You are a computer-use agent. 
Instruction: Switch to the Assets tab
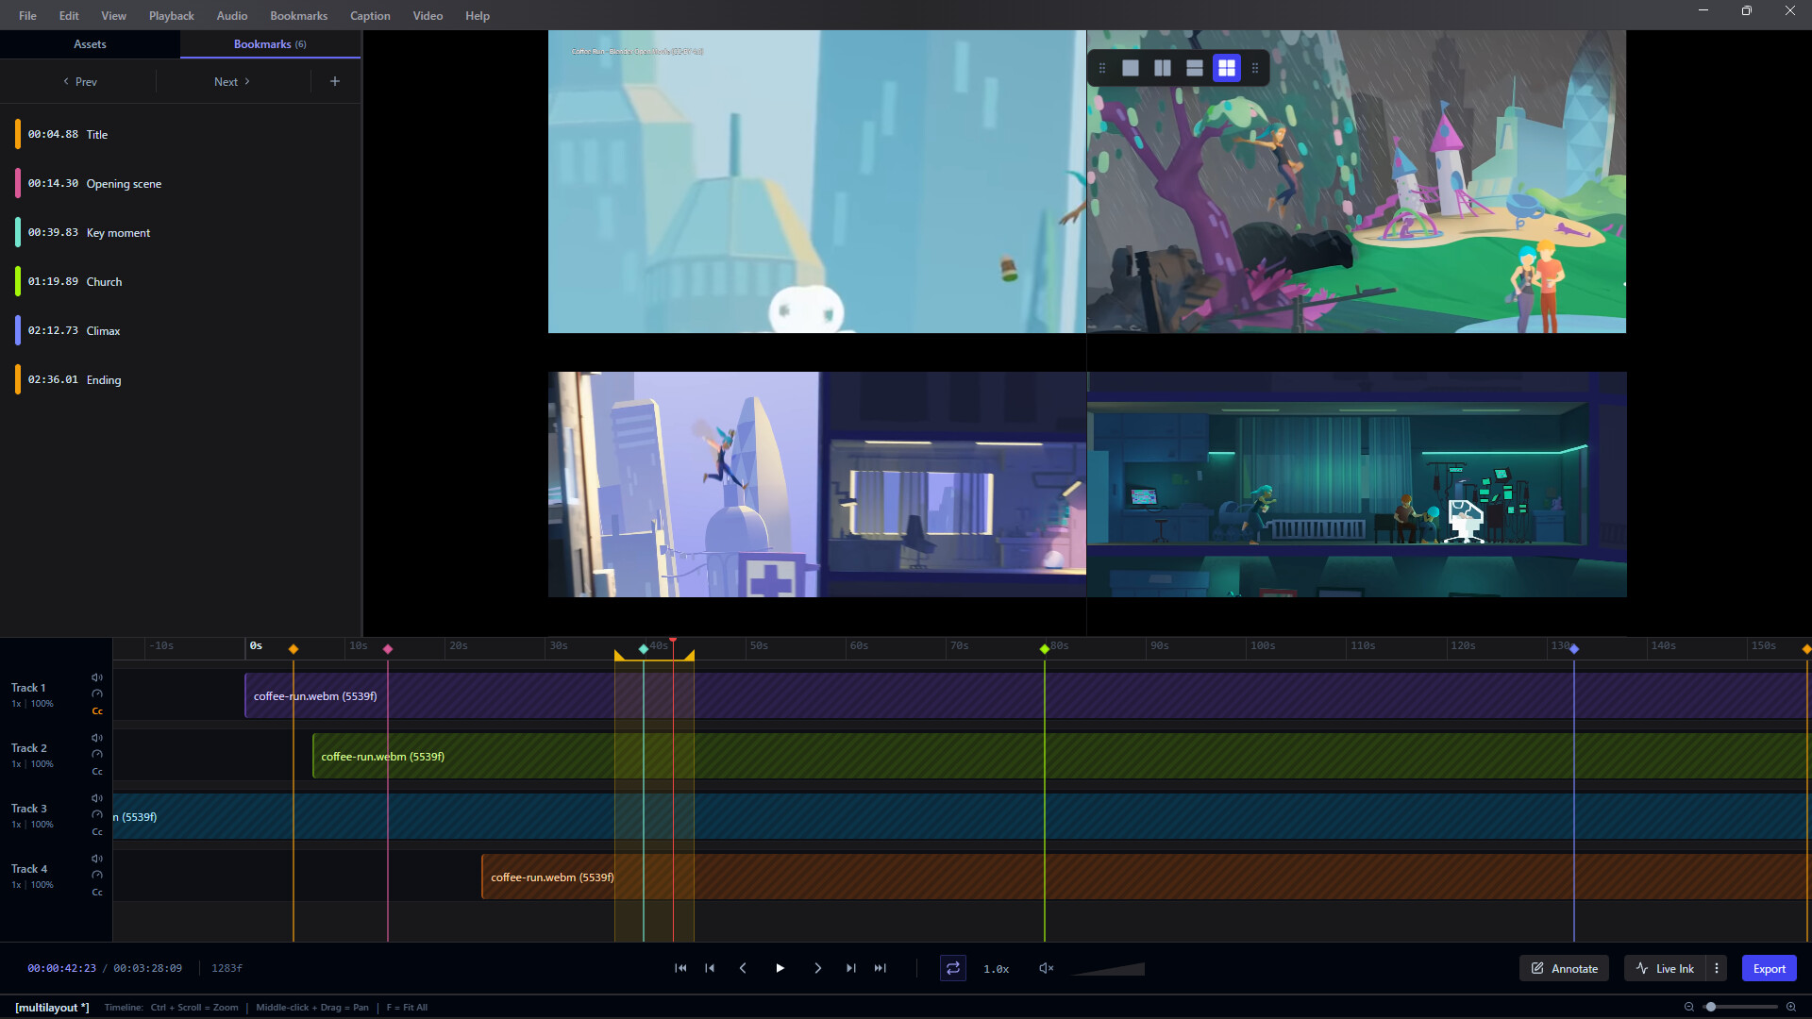pos(90,43)
